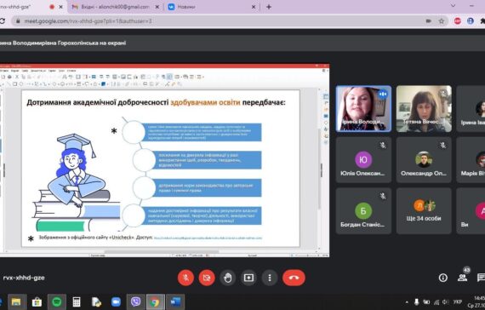The width and height of the screenshot is (485, 310).
Task: Open Word from the taskbar
Action: coord(175,301)
